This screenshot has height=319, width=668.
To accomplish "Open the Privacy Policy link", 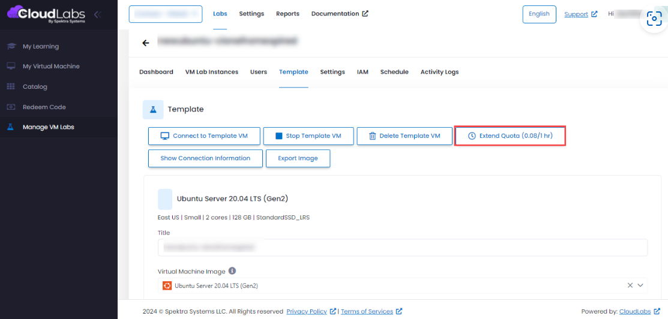I will 307,311.
